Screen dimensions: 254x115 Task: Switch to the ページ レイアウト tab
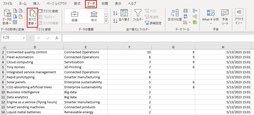tap(57, 3)
